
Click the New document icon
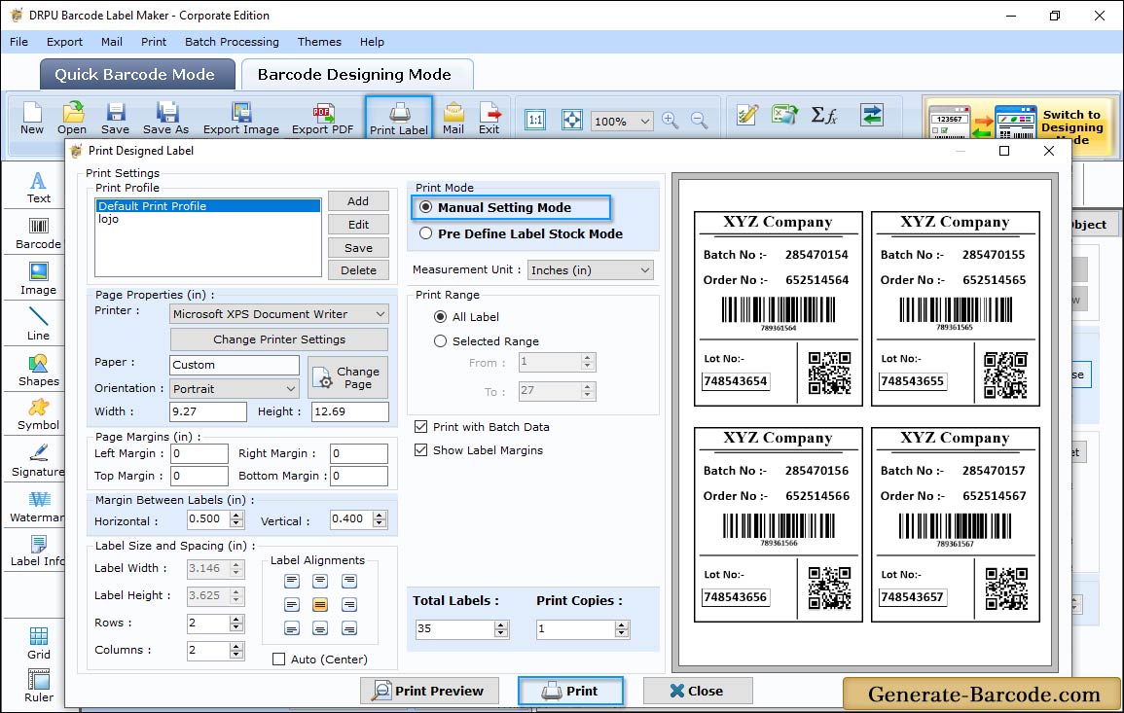pos(32,119)
